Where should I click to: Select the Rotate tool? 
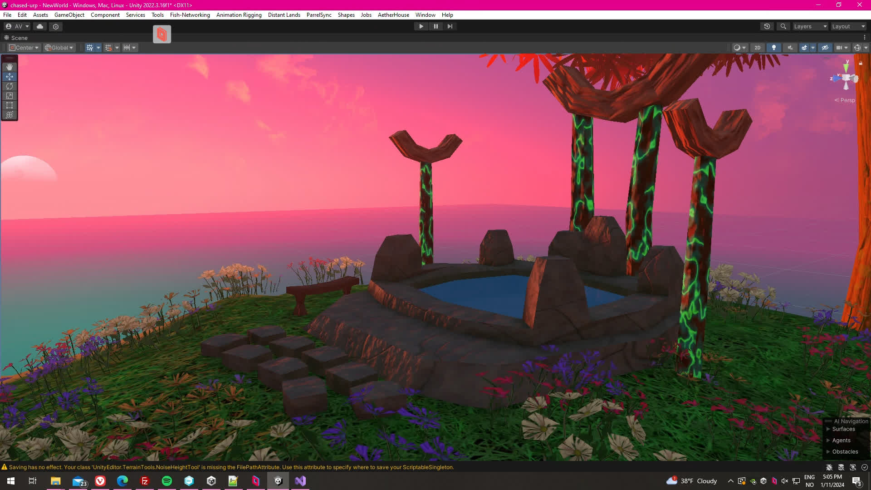(10, 86)
